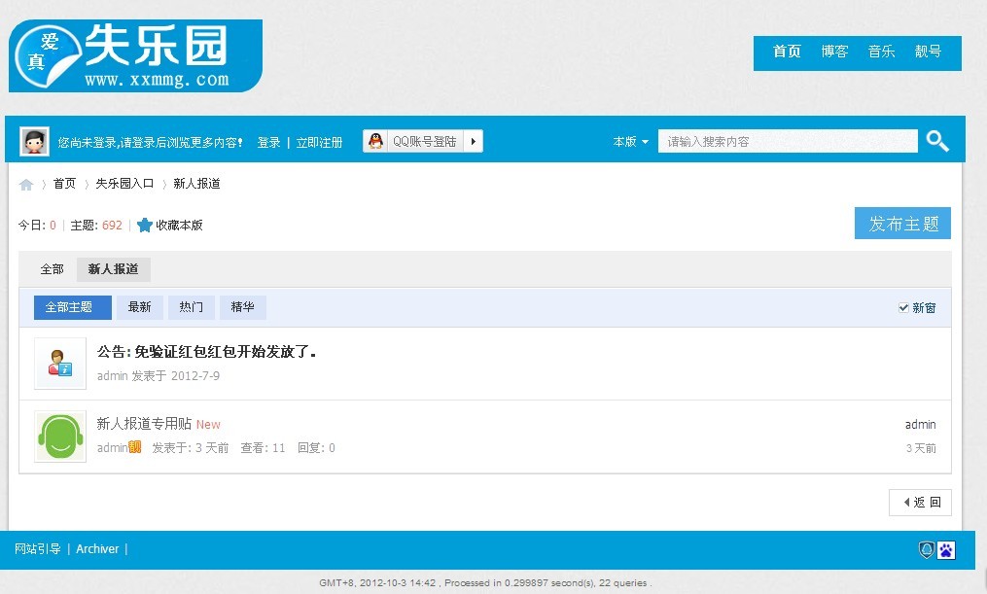987x594 pixels.
Task: Click the Archiver footer link
Action: pos(97,548)
